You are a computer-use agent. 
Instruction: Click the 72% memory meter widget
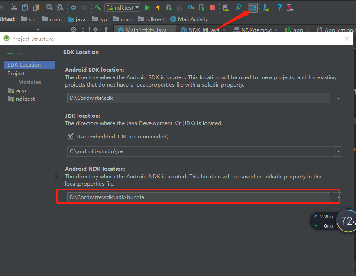tap(347, 221)
